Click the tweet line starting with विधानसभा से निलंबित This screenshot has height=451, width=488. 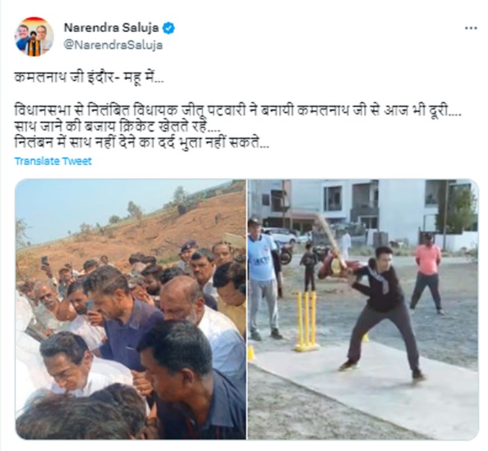(238, 110)
